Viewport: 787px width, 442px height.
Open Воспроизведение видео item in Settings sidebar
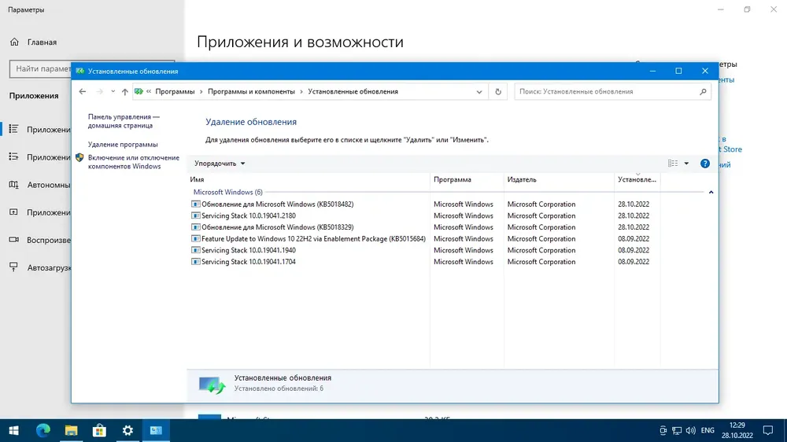point(49,241)
